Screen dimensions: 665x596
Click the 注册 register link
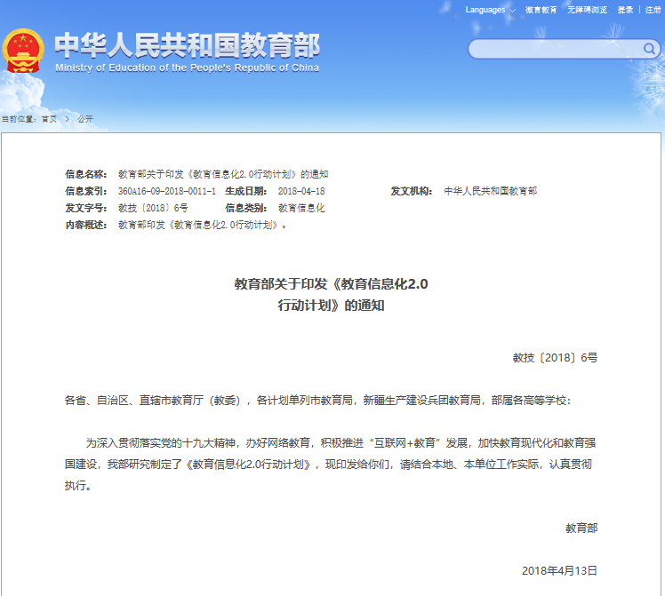coord(653,10)
